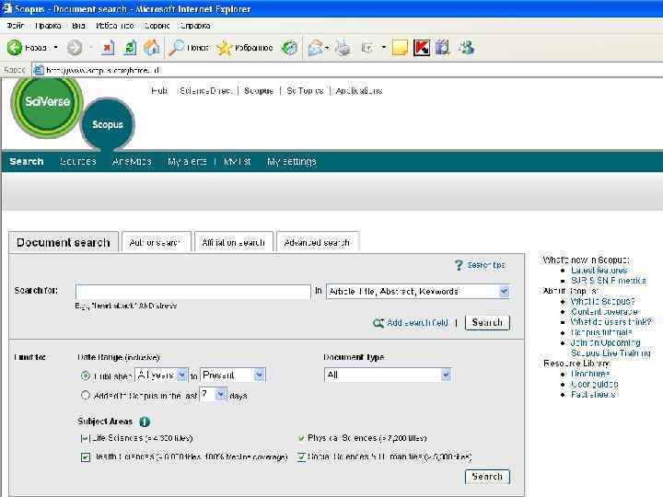
Task: Switch to the Author search tab
Action: click(156, 243)
